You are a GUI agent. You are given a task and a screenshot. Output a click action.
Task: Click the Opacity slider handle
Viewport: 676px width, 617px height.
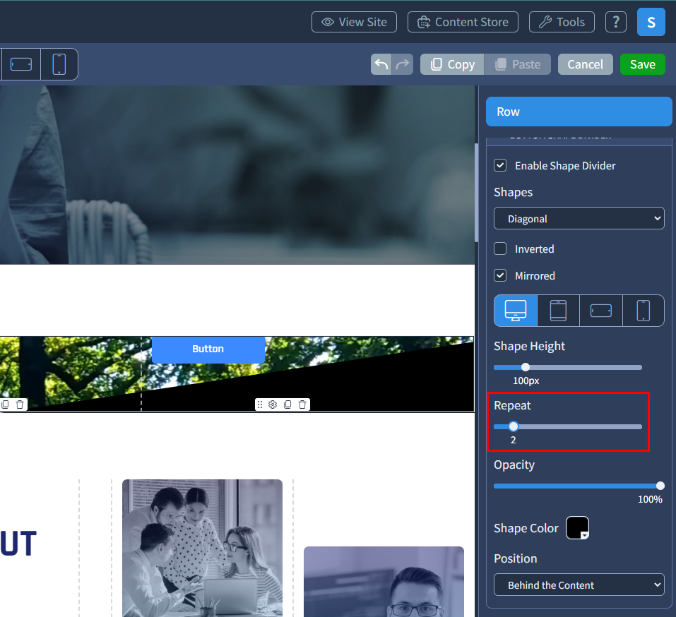[x=660, y=486]
